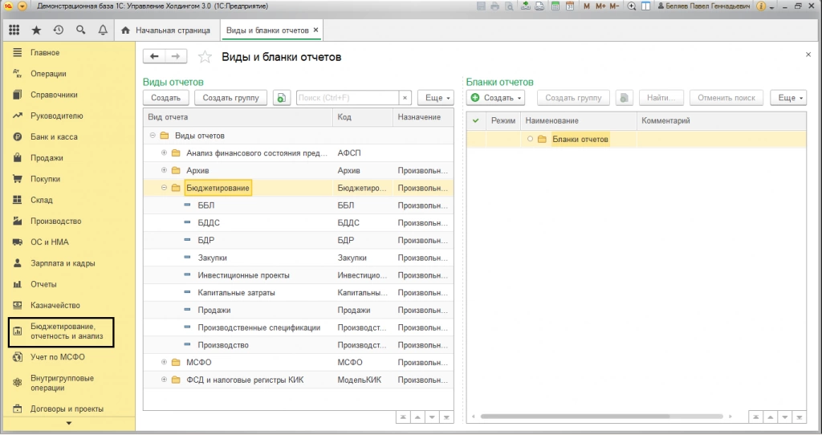Expand the МСФО folder node
This screenshot has height=435, width=822.
pyautogui.click(x=164, y=363)
